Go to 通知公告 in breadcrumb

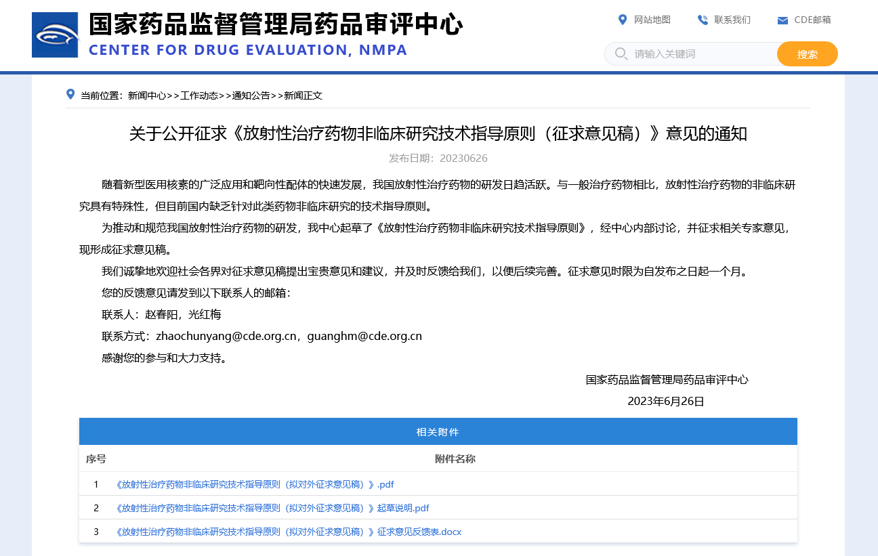point(251,95)
